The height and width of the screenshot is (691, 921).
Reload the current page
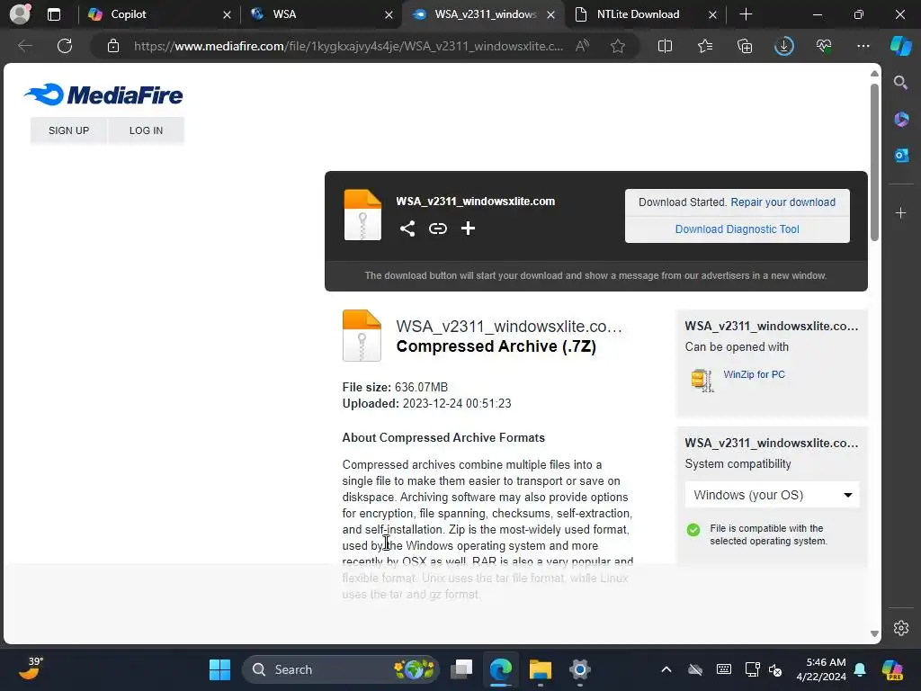pos(65,46)
